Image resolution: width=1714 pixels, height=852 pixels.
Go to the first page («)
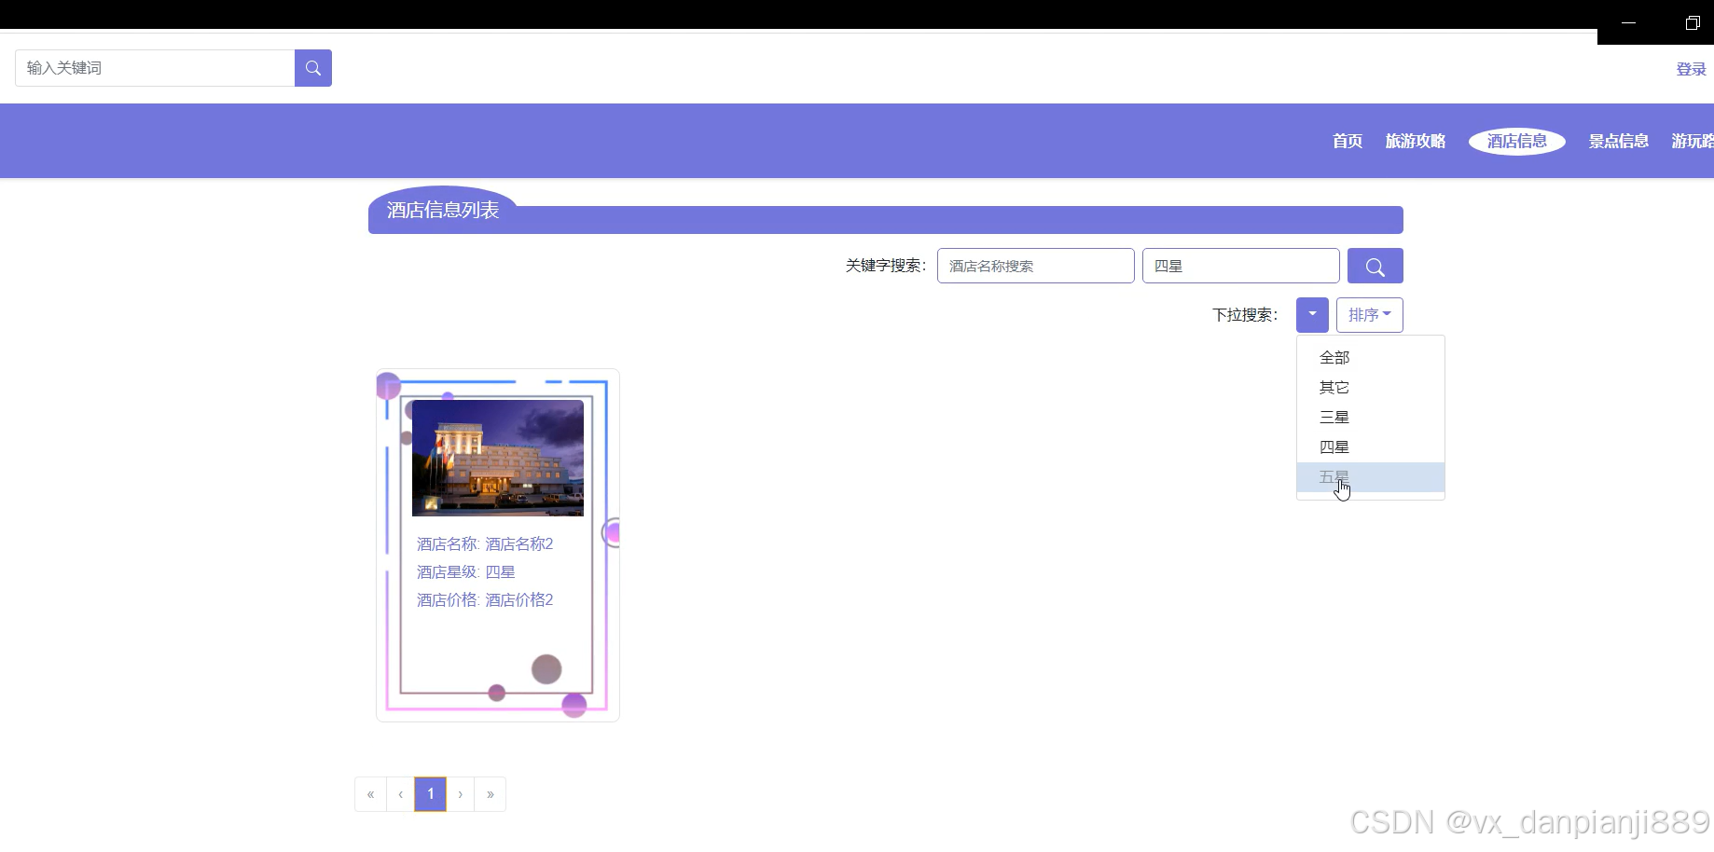370,794
